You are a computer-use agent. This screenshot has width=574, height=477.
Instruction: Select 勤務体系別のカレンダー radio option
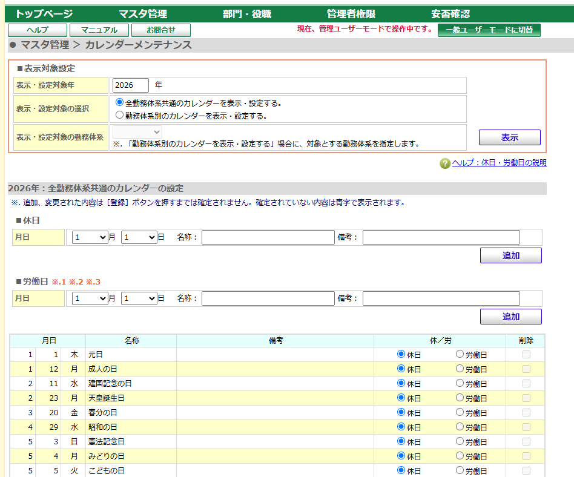(119, 115)
